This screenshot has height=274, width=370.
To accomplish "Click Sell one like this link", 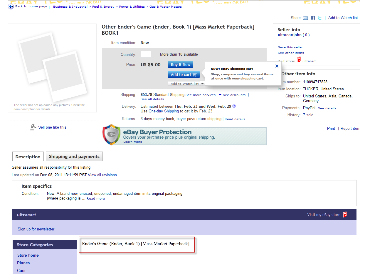I will pos(52,127).
